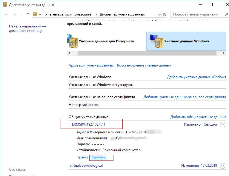Click the horizontal scrollbar right arrow
Screen dimensions: 229x176
224,53
